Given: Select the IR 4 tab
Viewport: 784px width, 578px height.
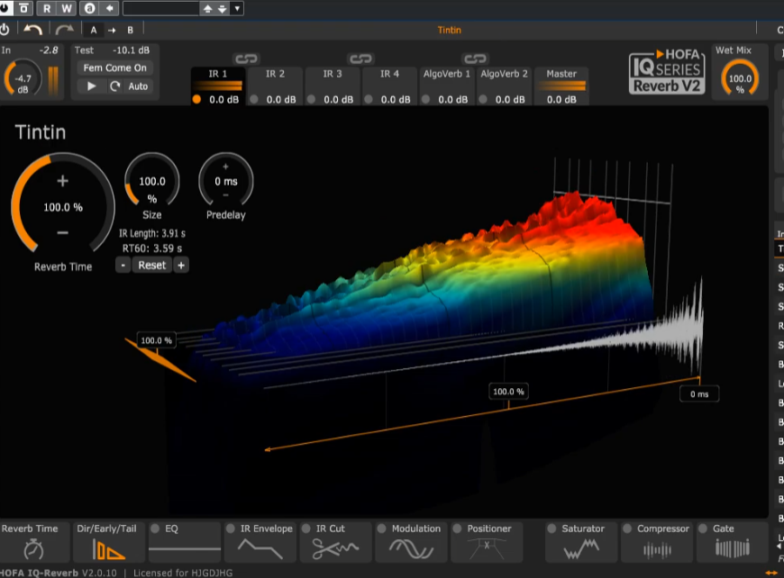Looking at the screenshot, I should coord(389,74).
